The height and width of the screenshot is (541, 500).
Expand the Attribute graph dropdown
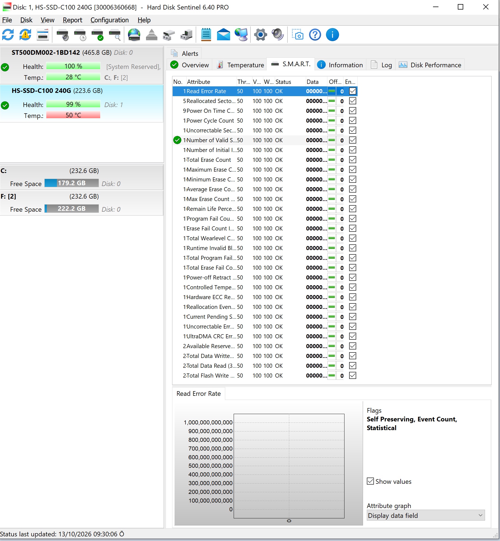coord(426,515)
